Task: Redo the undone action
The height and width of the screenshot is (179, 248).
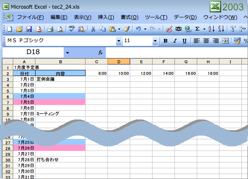Action: [152, 29]
